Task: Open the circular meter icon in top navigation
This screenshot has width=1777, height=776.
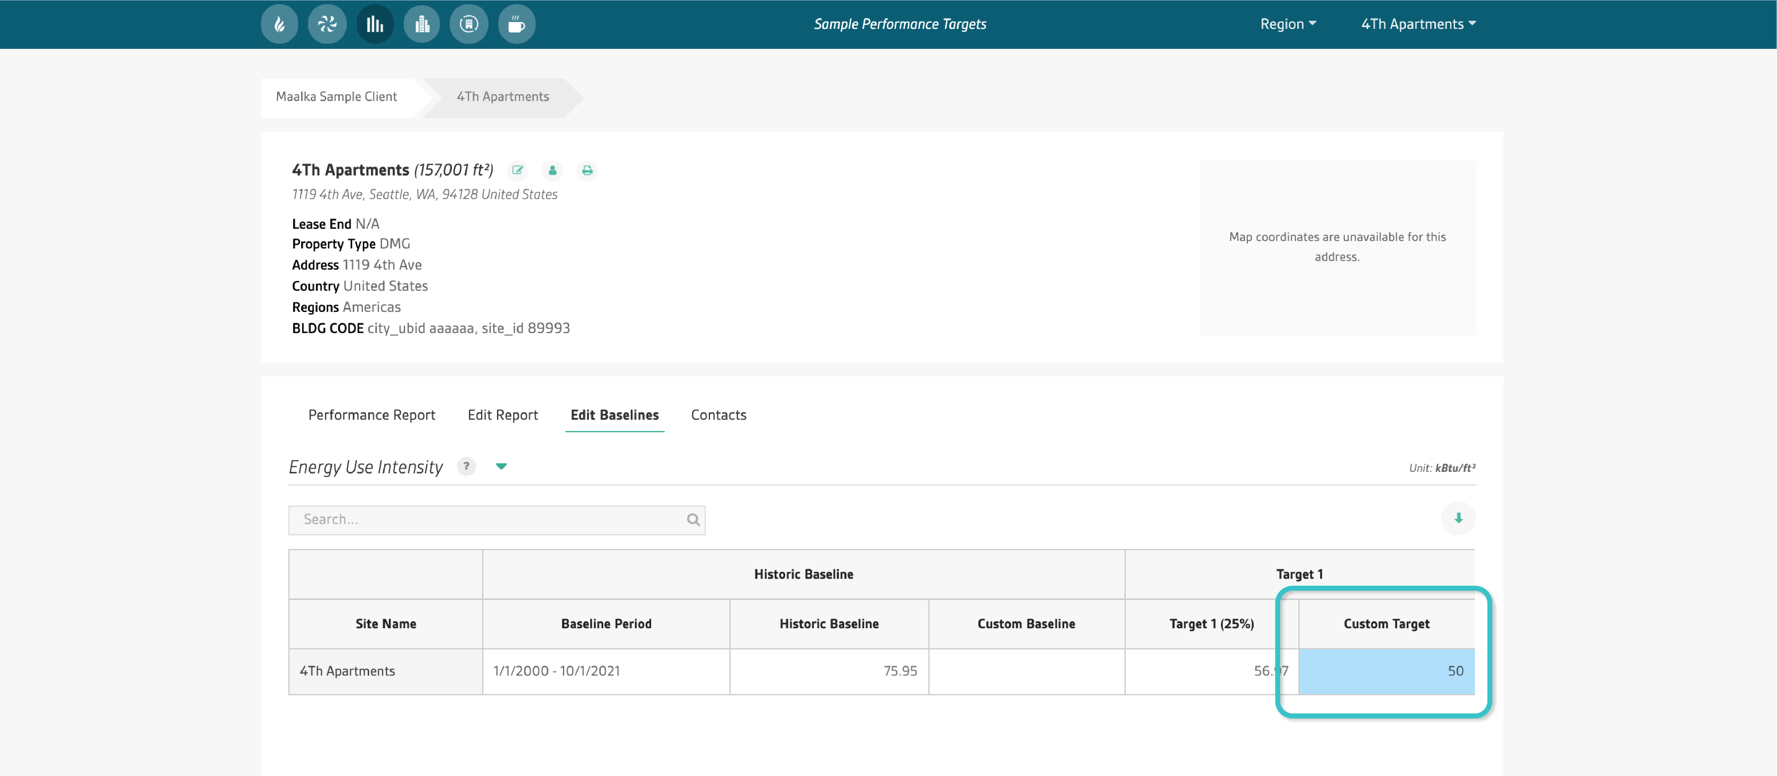Action: click(x=469, y=24)
